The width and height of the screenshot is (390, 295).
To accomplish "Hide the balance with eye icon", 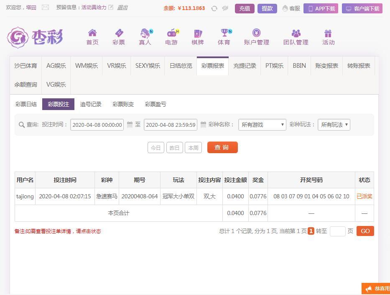I will [225, 8].
